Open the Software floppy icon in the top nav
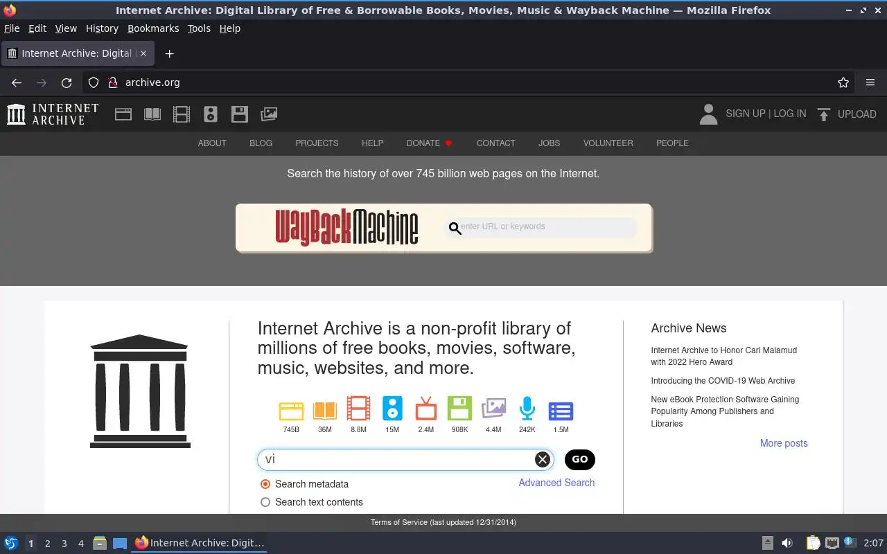 pyautogui.click(x=240, y=114)
